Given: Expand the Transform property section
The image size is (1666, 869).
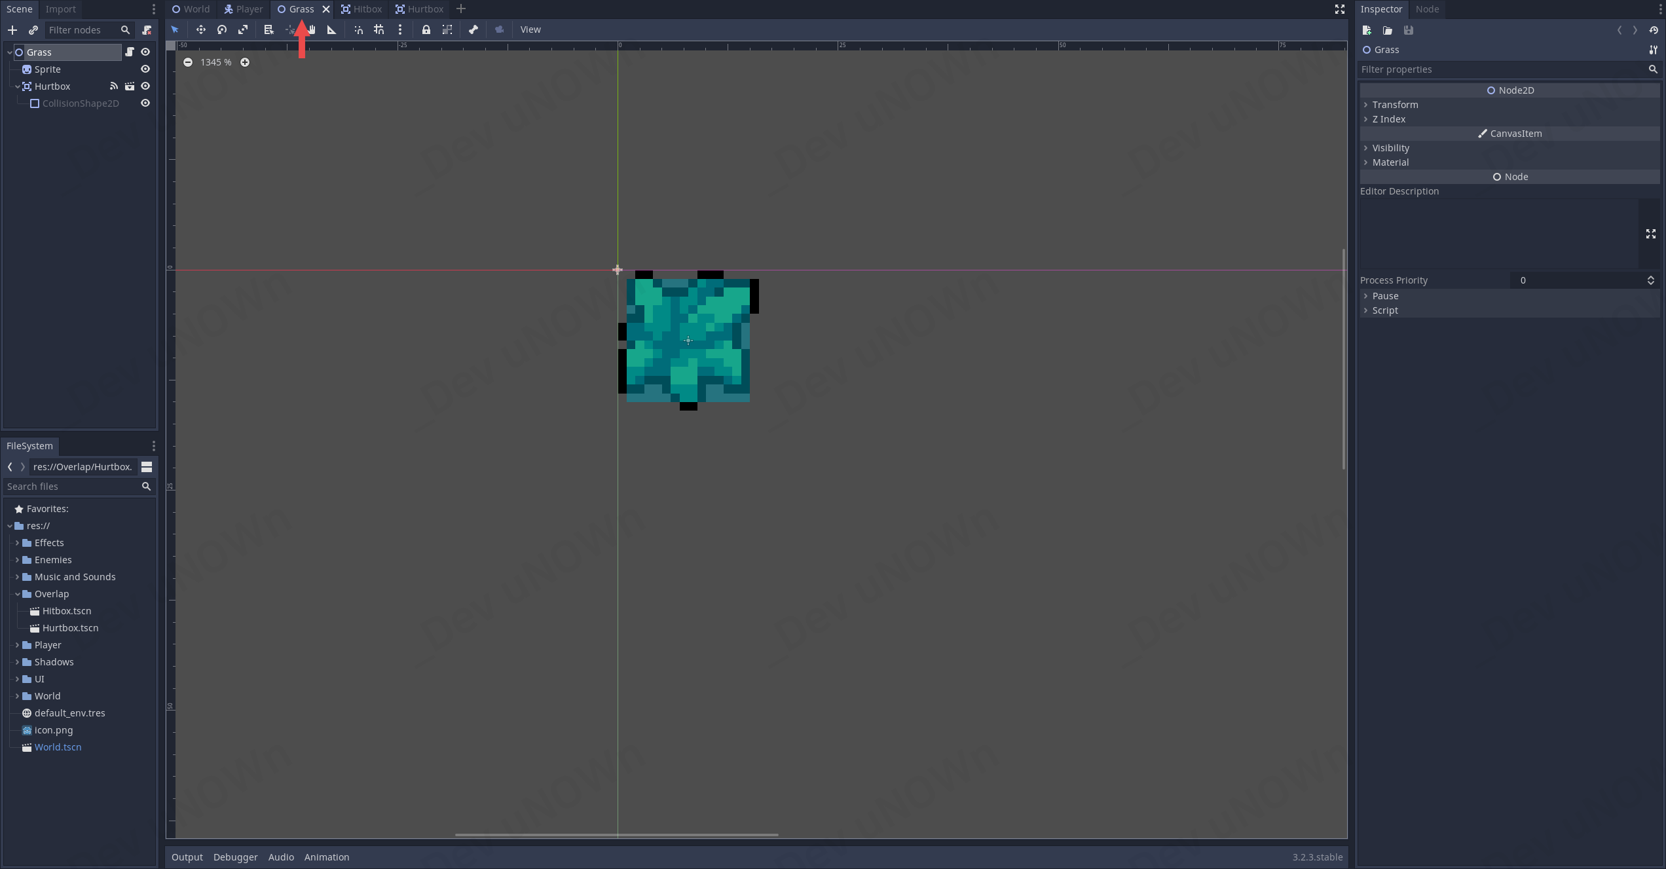Looking at the screenshot, I should tap(1395, 105).
